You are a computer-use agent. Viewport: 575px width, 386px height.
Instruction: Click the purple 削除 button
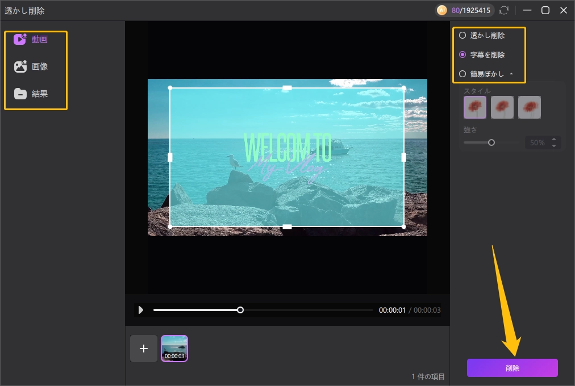point(512,368)
